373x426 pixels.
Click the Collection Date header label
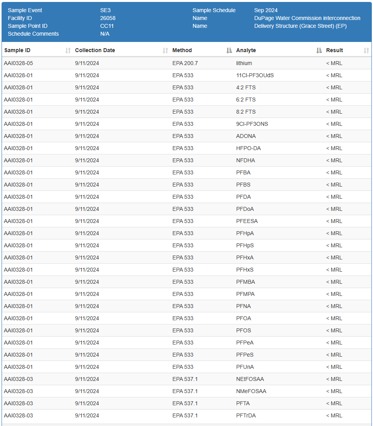click(95, 51)
